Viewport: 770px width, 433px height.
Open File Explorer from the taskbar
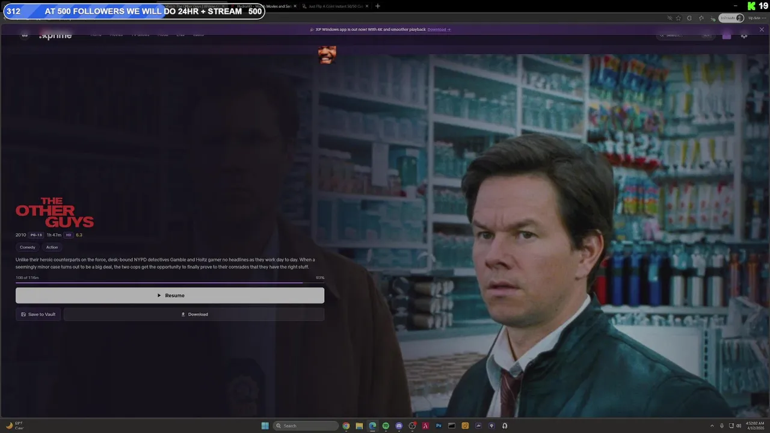click(359, 426)
